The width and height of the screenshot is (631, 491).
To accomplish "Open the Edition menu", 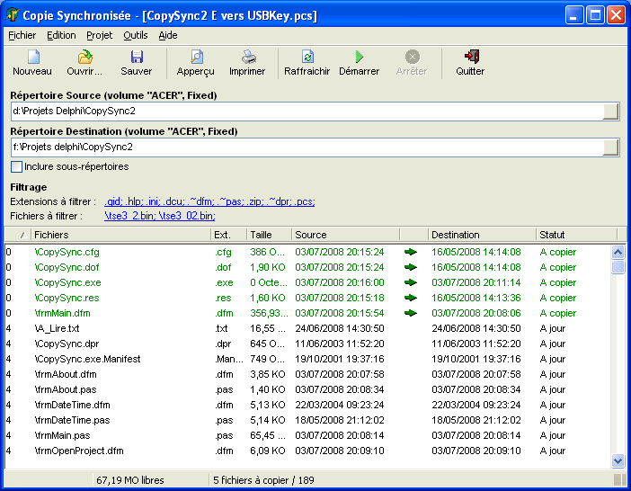I will point(61,35).
